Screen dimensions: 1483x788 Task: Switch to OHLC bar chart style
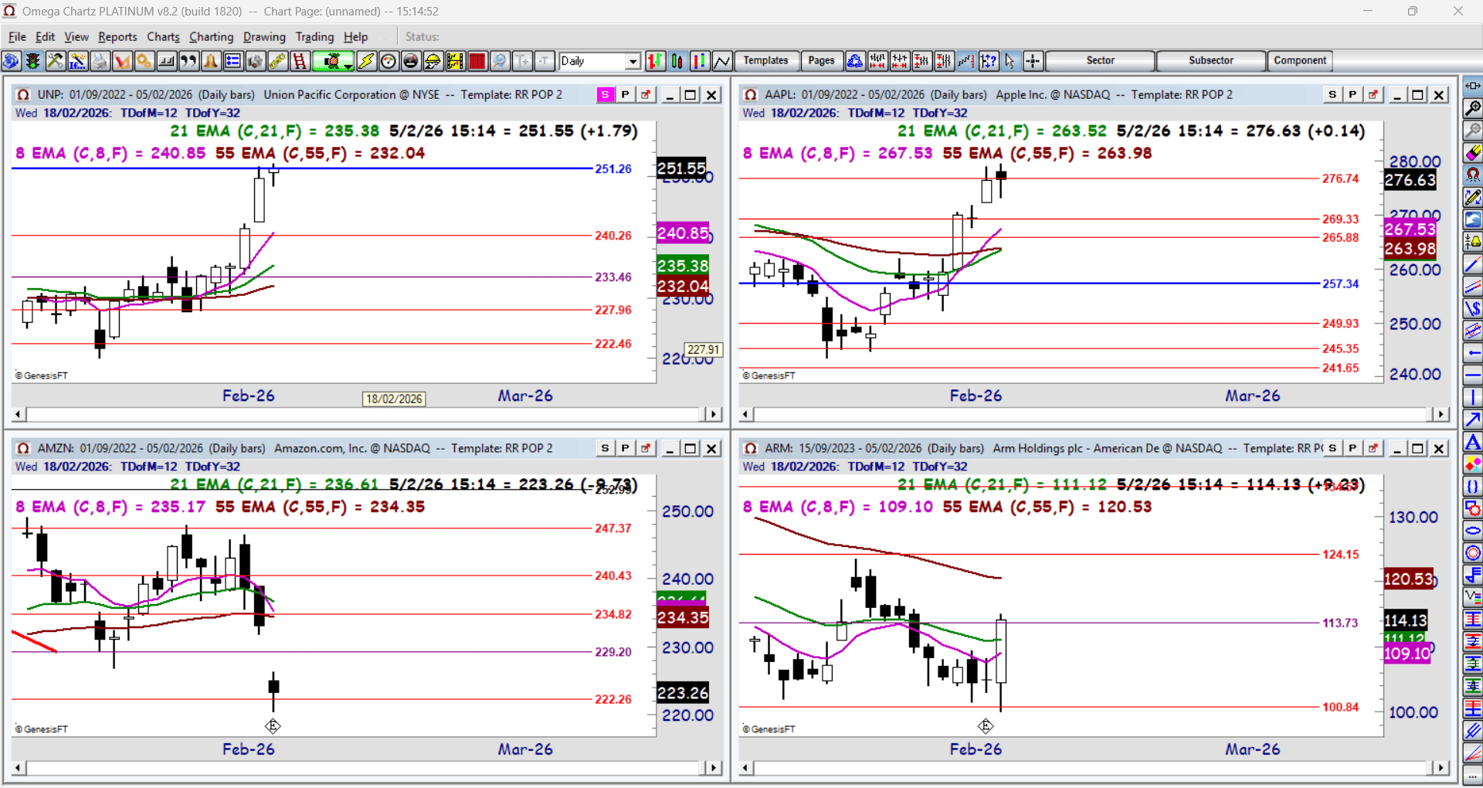[x=655, y=61]
